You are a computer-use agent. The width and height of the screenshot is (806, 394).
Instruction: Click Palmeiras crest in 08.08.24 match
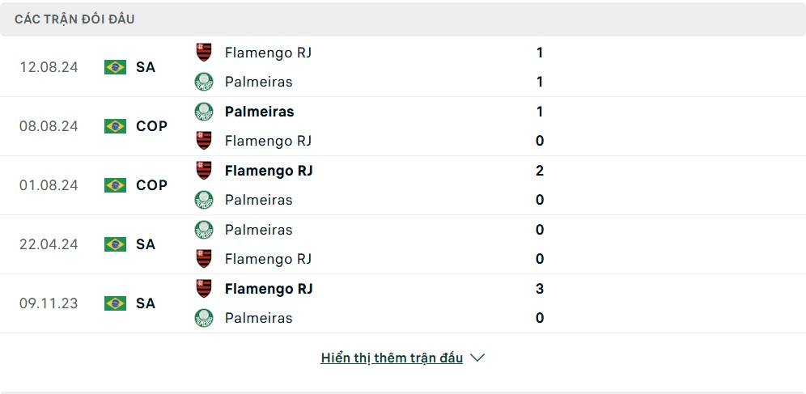click(204, 112)
